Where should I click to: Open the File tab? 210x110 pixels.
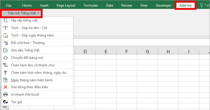[9, 5]
